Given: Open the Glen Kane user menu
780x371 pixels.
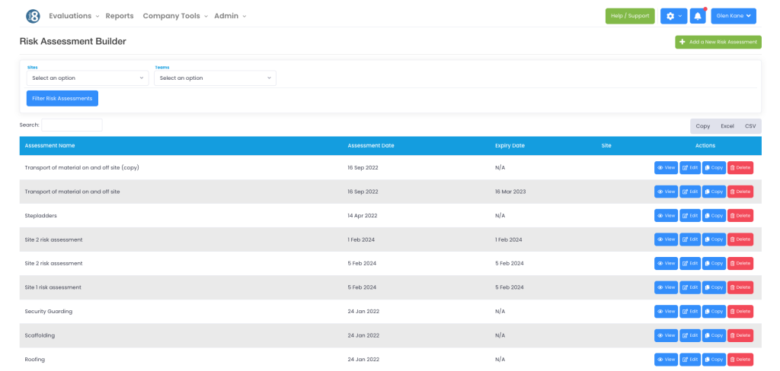Looking at the screenshot, I should coord(734,16).
